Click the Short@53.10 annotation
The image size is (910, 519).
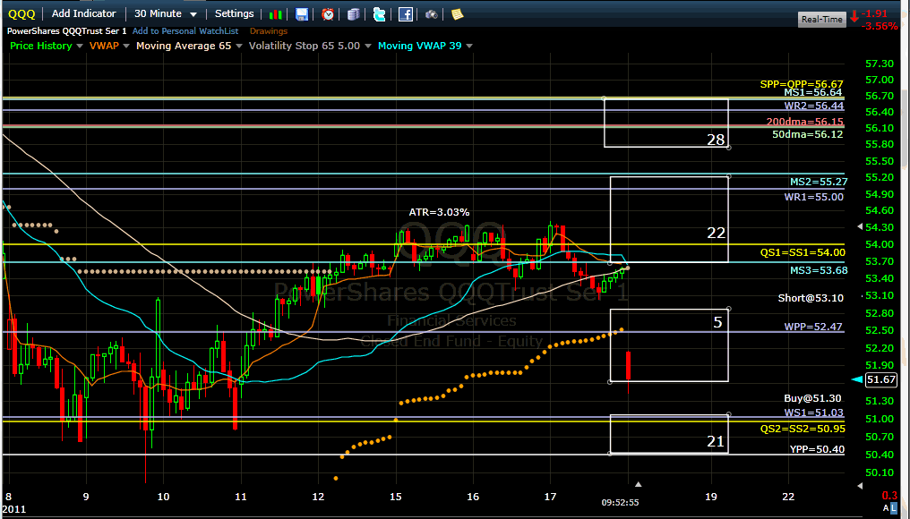(x=811, y=298)
